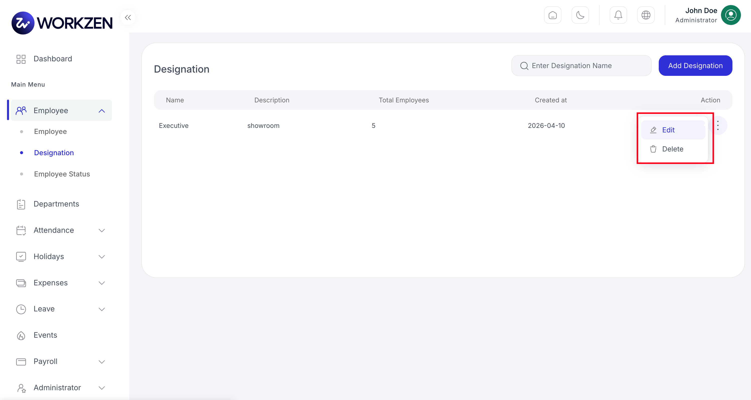Click the Created at column header
The width and height of the screenshot is (751, 400).
pos(551,100)
